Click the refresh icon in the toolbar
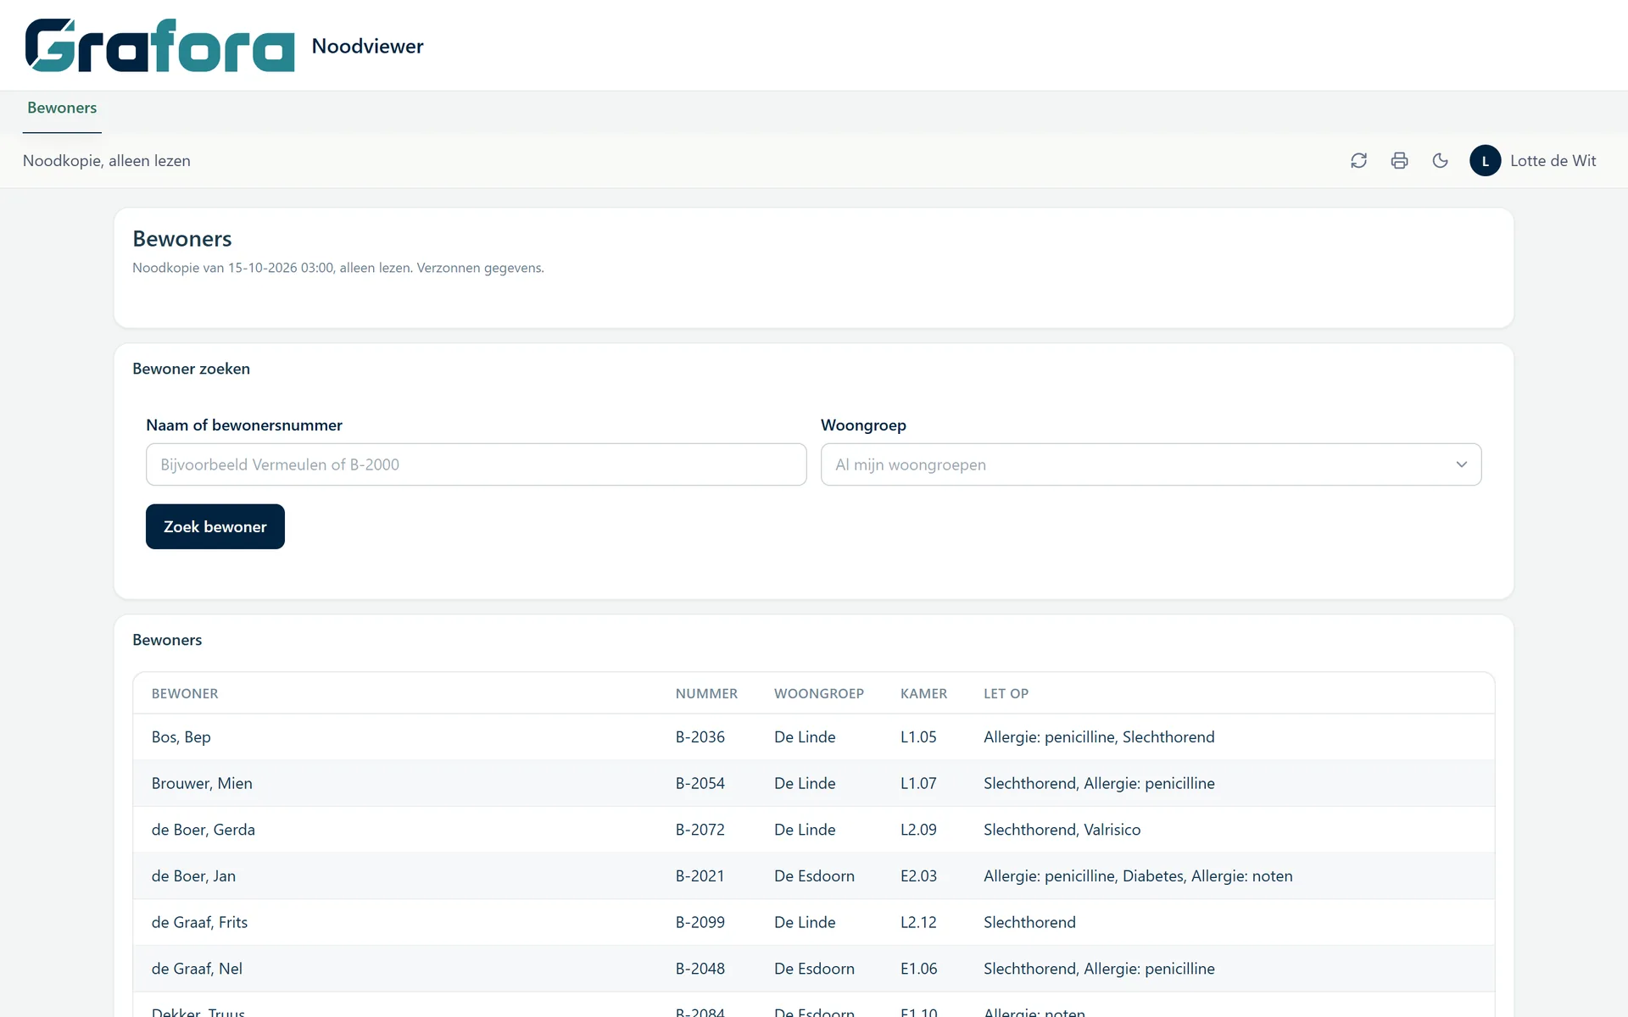This screenshot has width=1628, height=1017. pos(1358,161)
